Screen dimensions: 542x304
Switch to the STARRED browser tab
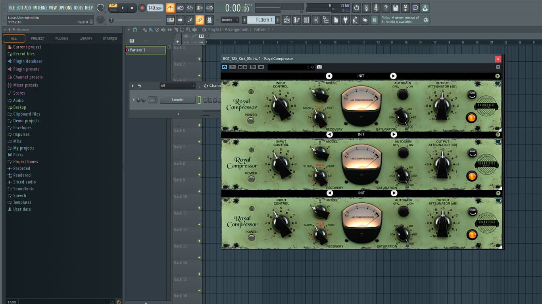point(110,38)
